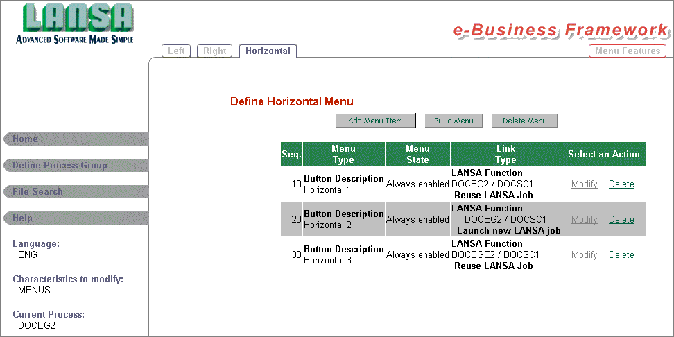Switch to the Left menu tab
This screenshot has height=337, width=674.
176,51
